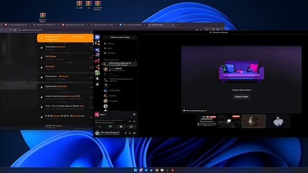This screenshot has width=308, height=173.
Task: Click the create DM plus icon beside Личные сообщения
Action: pyautogui.click(x=135, y=60)
